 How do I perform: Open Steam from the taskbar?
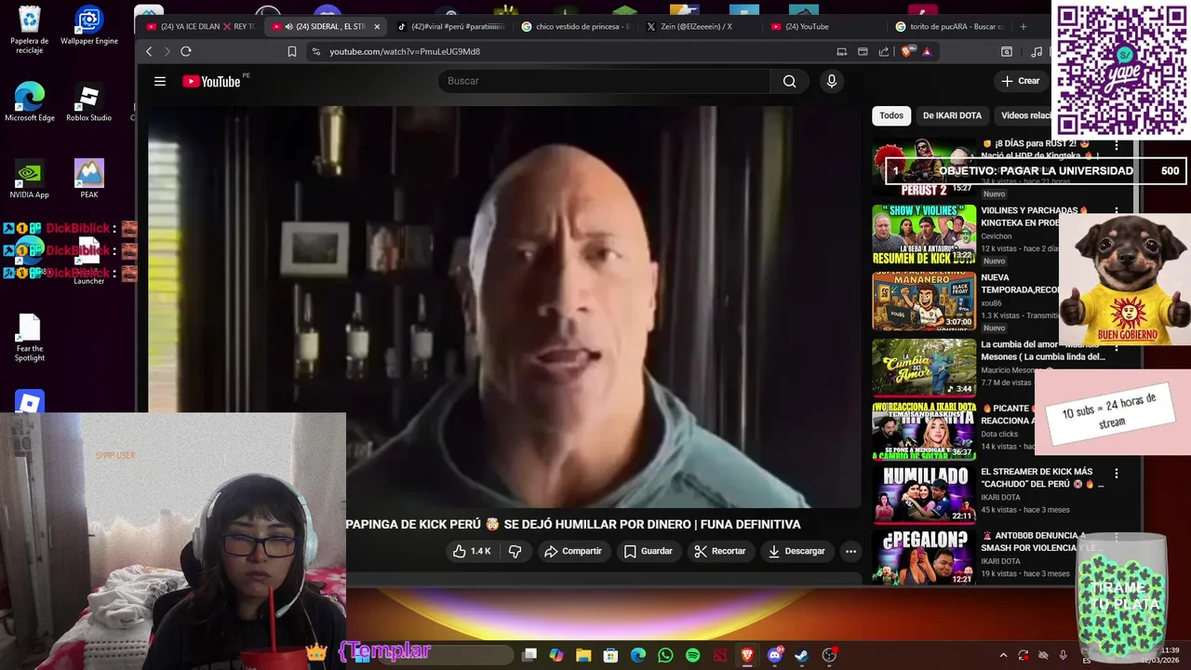[801, 655]
